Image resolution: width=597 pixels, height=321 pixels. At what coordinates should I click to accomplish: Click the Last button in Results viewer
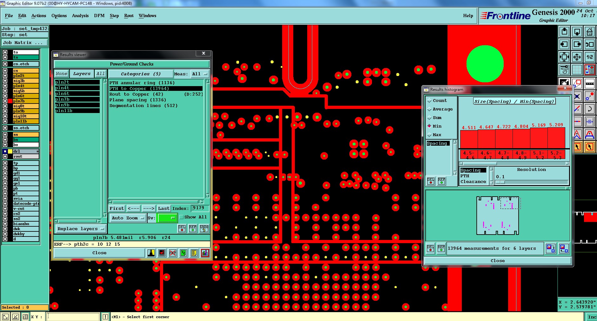click(x=164, y=208)
